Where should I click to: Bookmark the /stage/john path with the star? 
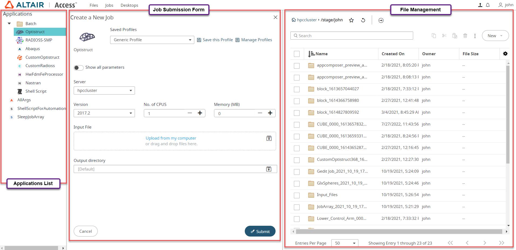click(351, 20)
